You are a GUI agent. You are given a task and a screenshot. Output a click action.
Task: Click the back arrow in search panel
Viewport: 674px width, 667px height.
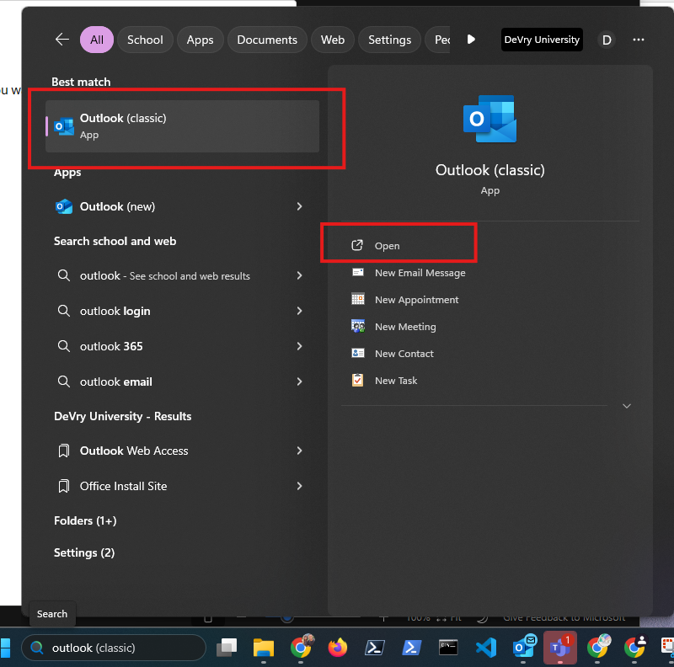tap(62, 40)
